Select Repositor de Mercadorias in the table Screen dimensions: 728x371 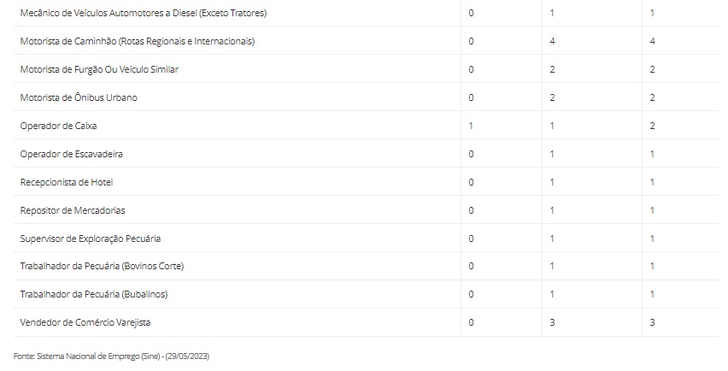73,210
